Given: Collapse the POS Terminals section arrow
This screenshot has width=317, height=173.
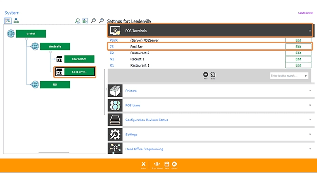Looking at the screenshot, I should pyautogui.click(x=310, y=31).
